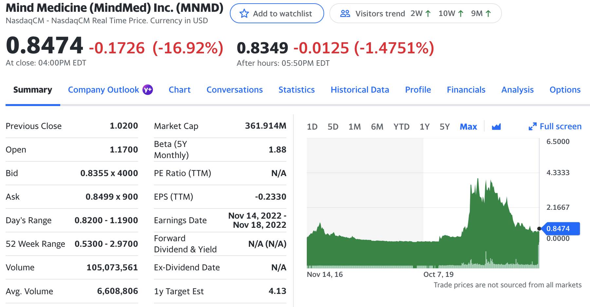Screen dimensions: 590x307
Task: Click the EPS value -0.2330
Action: [x=270, y=197]
